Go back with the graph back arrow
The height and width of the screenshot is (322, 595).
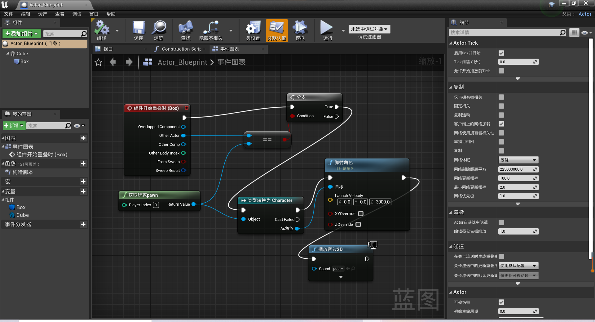pos(113,62)
